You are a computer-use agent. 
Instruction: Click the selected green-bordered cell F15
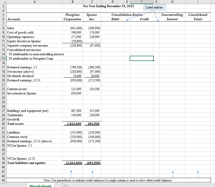pyautogui.click(x=142, y=58)
